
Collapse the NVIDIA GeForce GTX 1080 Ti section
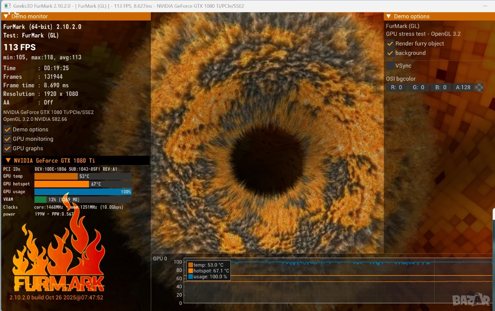pos(8,160)
